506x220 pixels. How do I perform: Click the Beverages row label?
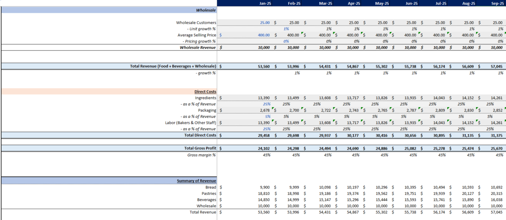pos(207,200)
